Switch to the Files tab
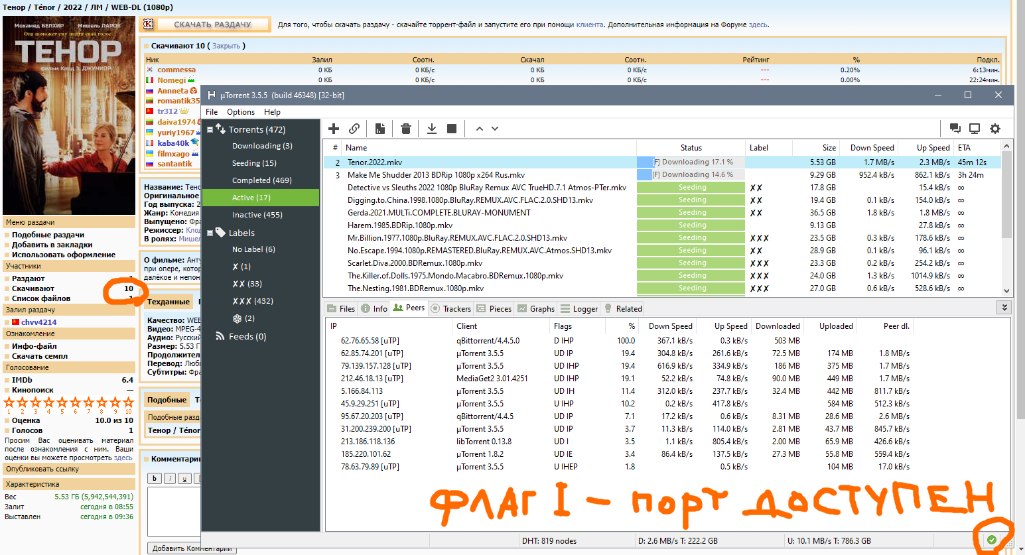1025x555 pixels. click(x=341, y=308)
